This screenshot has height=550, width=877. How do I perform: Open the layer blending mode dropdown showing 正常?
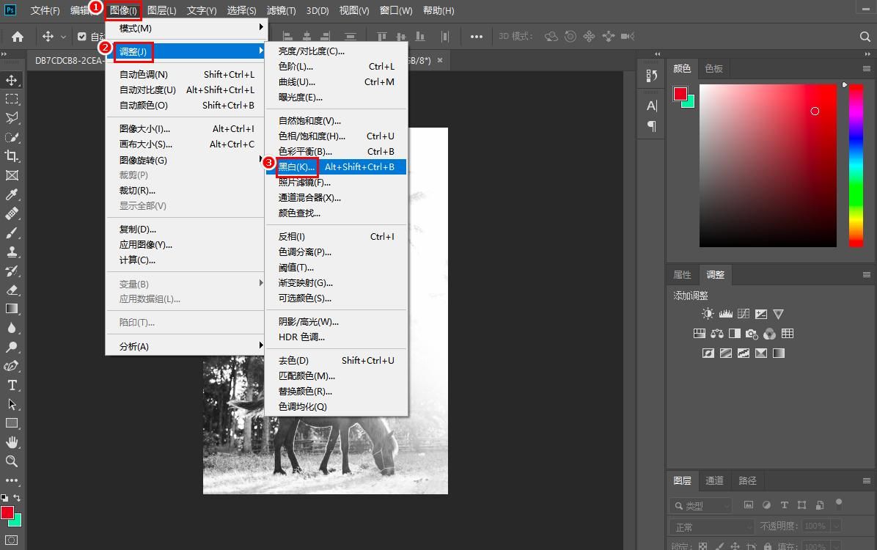click(711, 526)
